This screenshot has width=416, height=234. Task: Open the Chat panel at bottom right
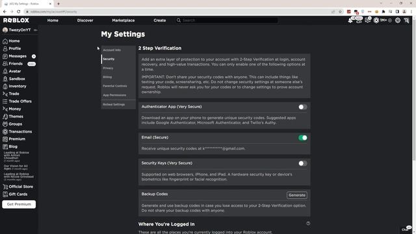point(406,229)
